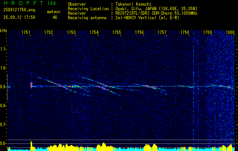Click the HROFFT program title

click(x=23, y=3)
